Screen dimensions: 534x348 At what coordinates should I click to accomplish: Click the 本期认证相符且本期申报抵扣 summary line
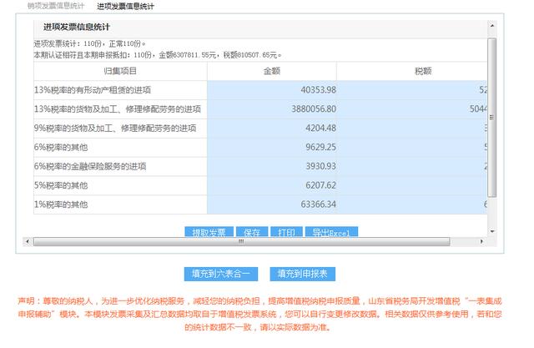coord(158,55)
